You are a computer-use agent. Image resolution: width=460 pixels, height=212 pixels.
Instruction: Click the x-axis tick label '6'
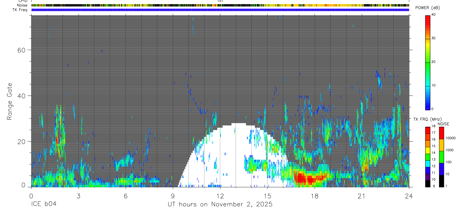coord(125,196)
